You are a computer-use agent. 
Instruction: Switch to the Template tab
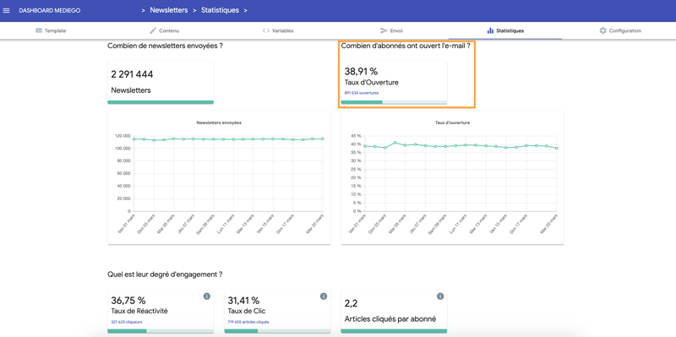coord(51,30)
